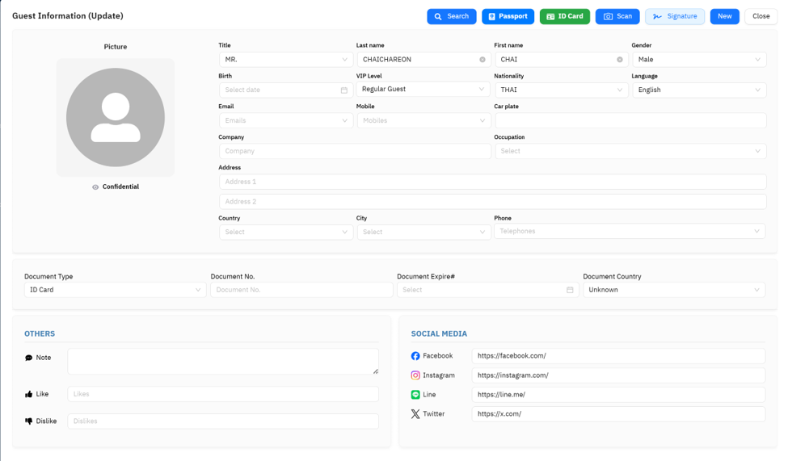
Task: Click the New button
Action: pos(724,17)
